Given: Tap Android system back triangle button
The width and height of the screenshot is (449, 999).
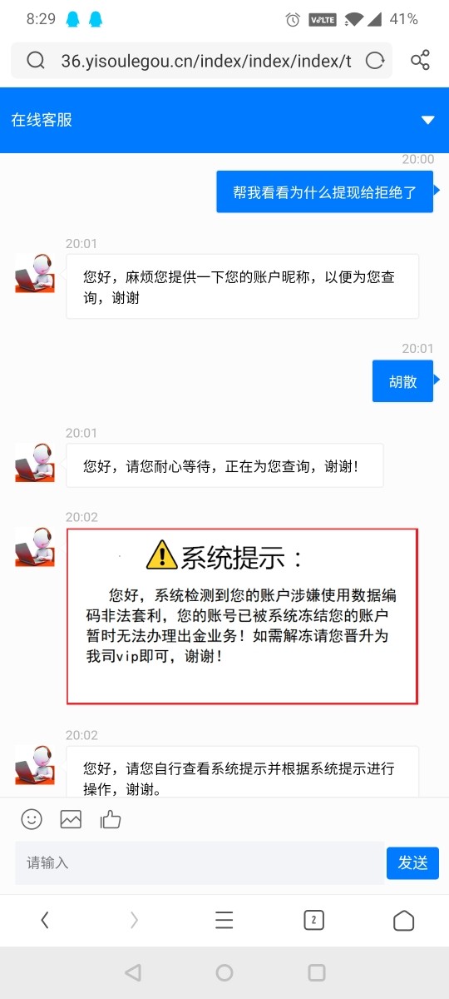Looking at the screenshot, I should click(x=132, y=972).
